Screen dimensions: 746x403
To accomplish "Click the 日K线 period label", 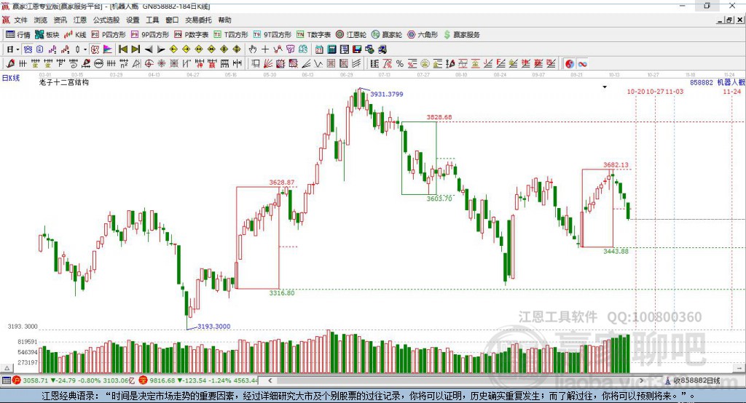I will 11,78.
